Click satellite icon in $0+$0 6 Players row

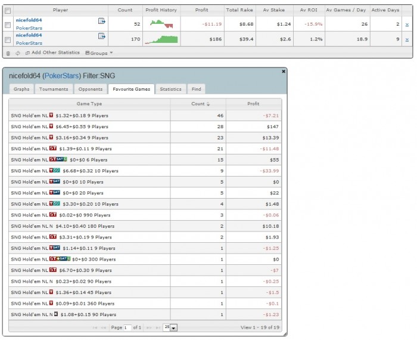pyautogui.click(x=58, y=159)
